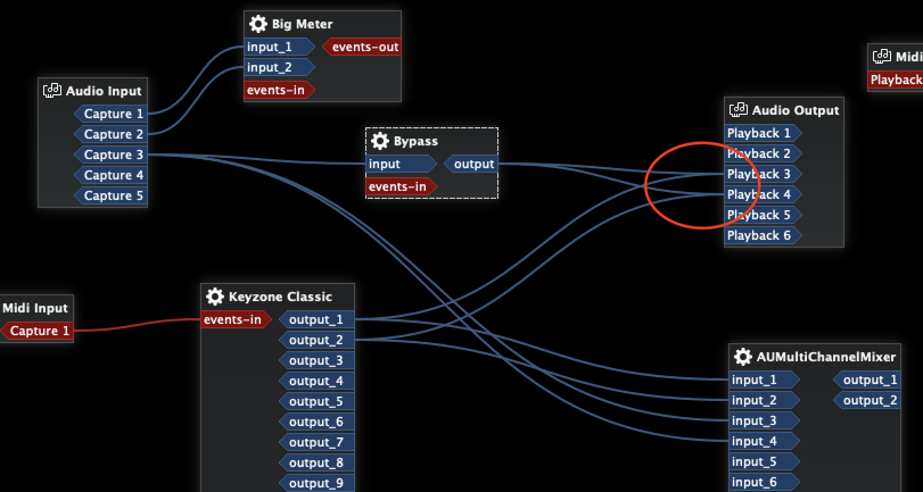The height and width of the screenshot is (492, 923).
Task: Click Audio Input Capture 3 port
Action: pyautogui.click(x=111, y=155)
